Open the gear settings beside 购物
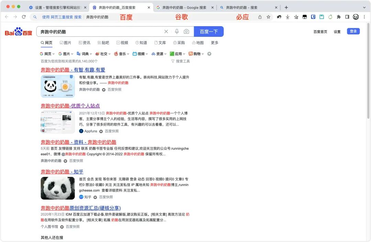The height and width of the screenshot is (242, 371). click(x=209, y=54)
